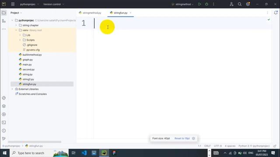Open more run actions menu
This screenshot has height=157, width=280.
[213, 4]
